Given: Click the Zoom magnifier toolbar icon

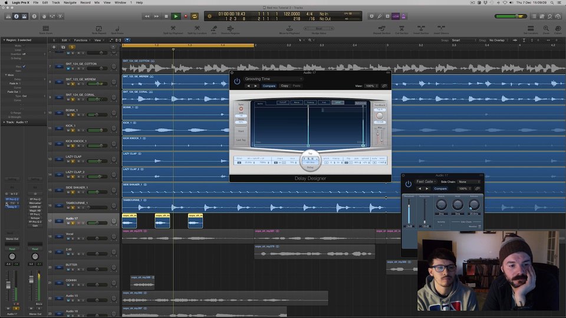Looking at the screenshot, I should (x=546, y=28).
